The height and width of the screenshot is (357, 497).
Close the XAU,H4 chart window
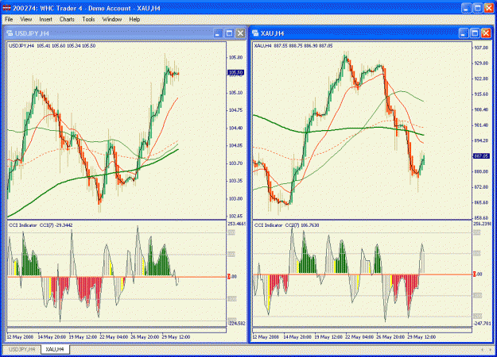486,33
